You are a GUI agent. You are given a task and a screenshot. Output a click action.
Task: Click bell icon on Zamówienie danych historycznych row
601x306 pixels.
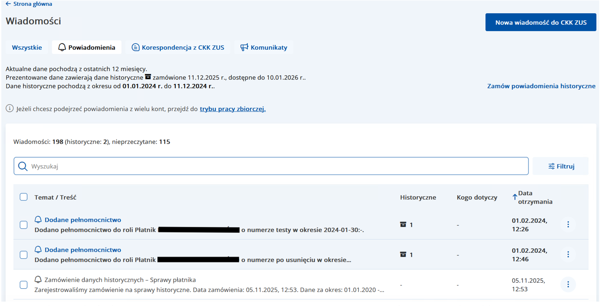point(38,280)
